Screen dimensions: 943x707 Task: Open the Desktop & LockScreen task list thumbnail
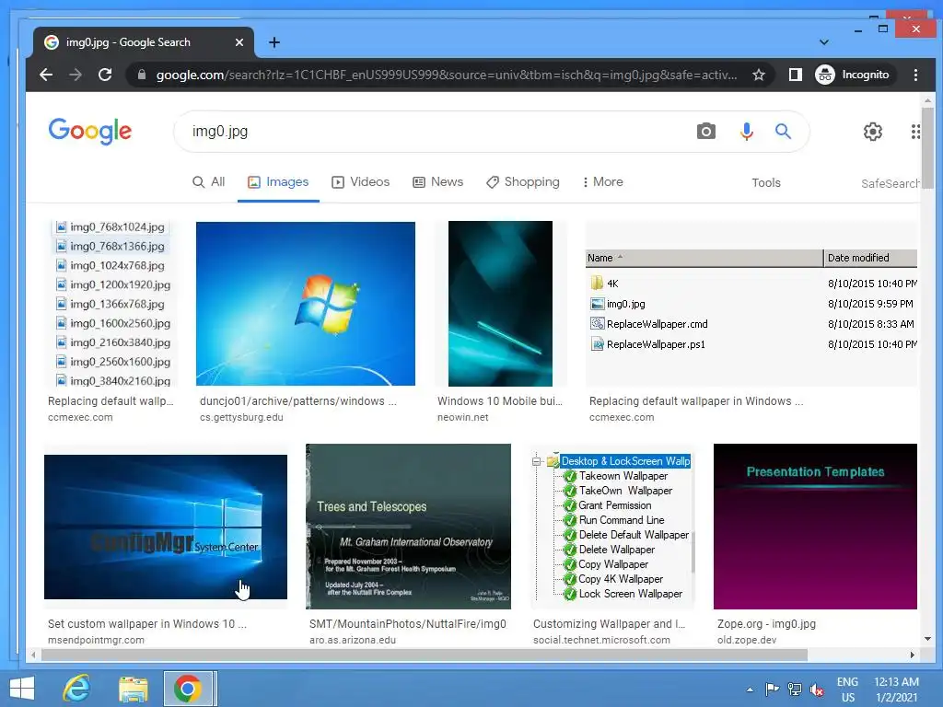click(612, 527)
